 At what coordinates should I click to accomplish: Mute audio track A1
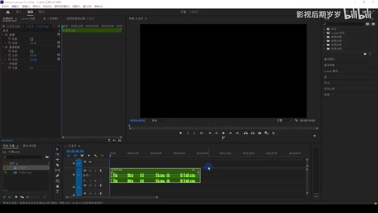(90, 171)
